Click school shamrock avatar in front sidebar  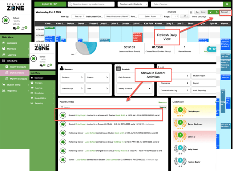(34, 59)
